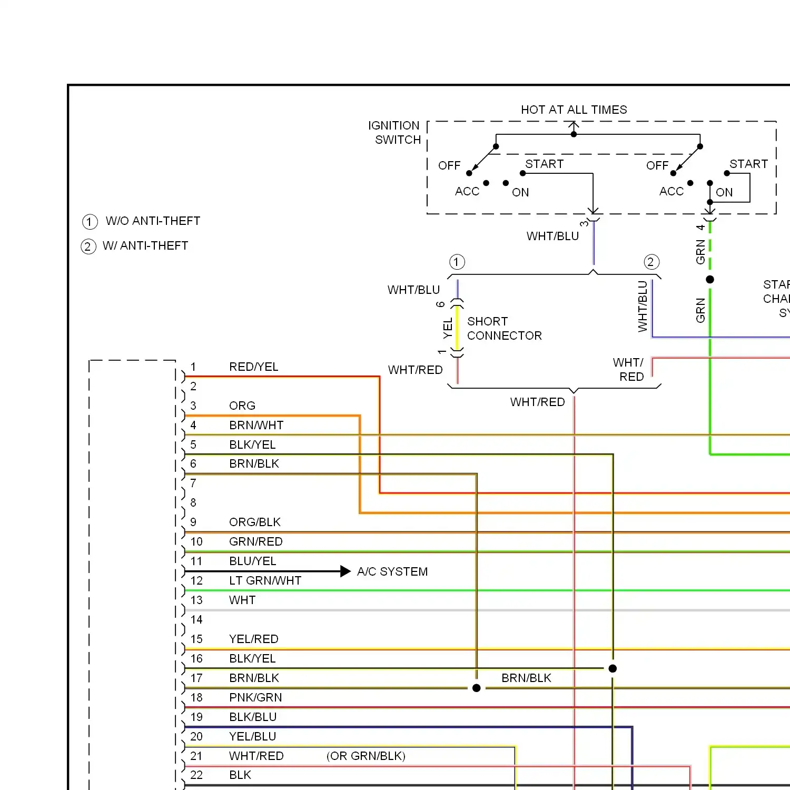Click the 'BLU/YEL' wire label at pin 11
The height and width of the screenshot is (790, 790).
tap(253, 561)
